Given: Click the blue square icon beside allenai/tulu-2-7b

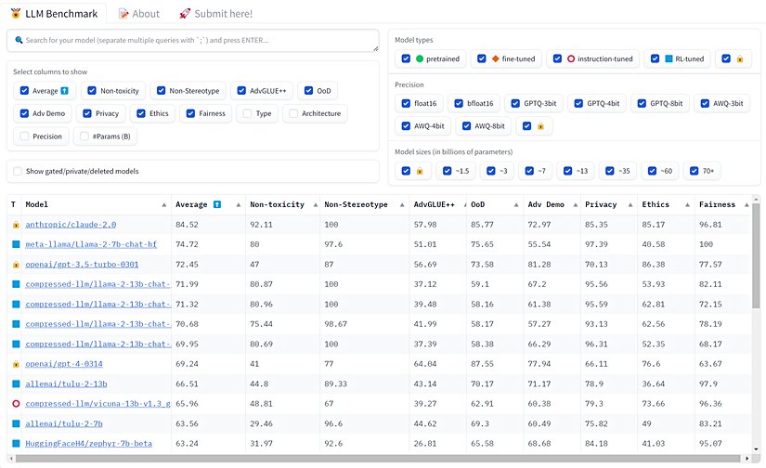Looking at the screenshot, I should (x=15, y=423).
